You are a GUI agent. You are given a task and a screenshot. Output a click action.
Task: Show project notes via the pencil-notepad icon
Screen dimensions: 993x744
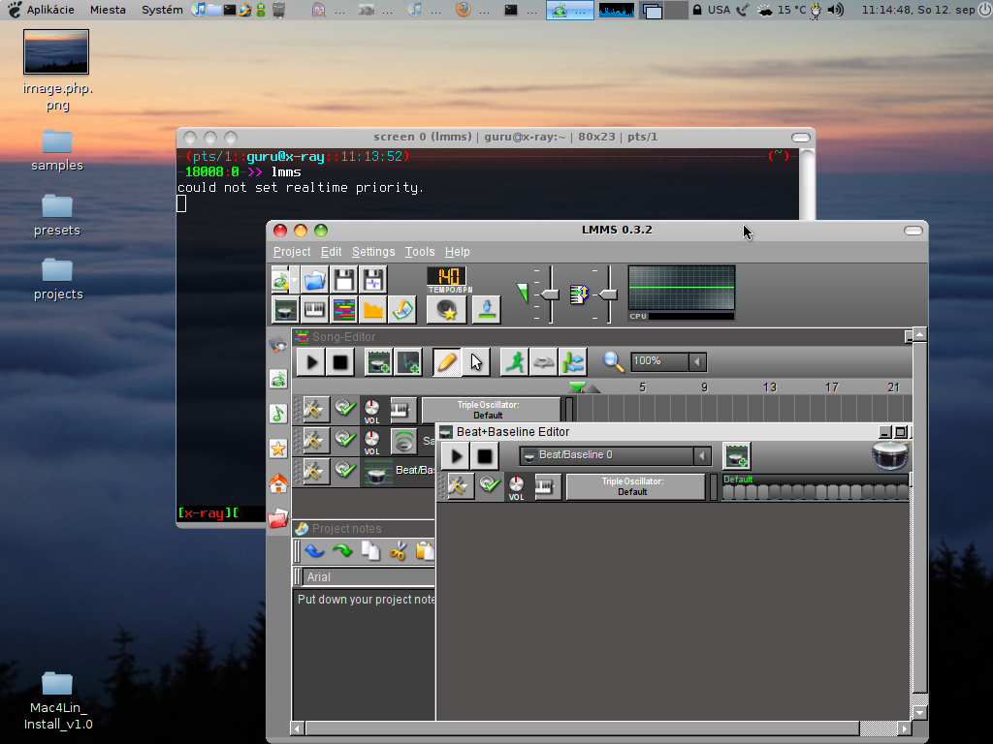pyautogui.click(x=402, y=310)
